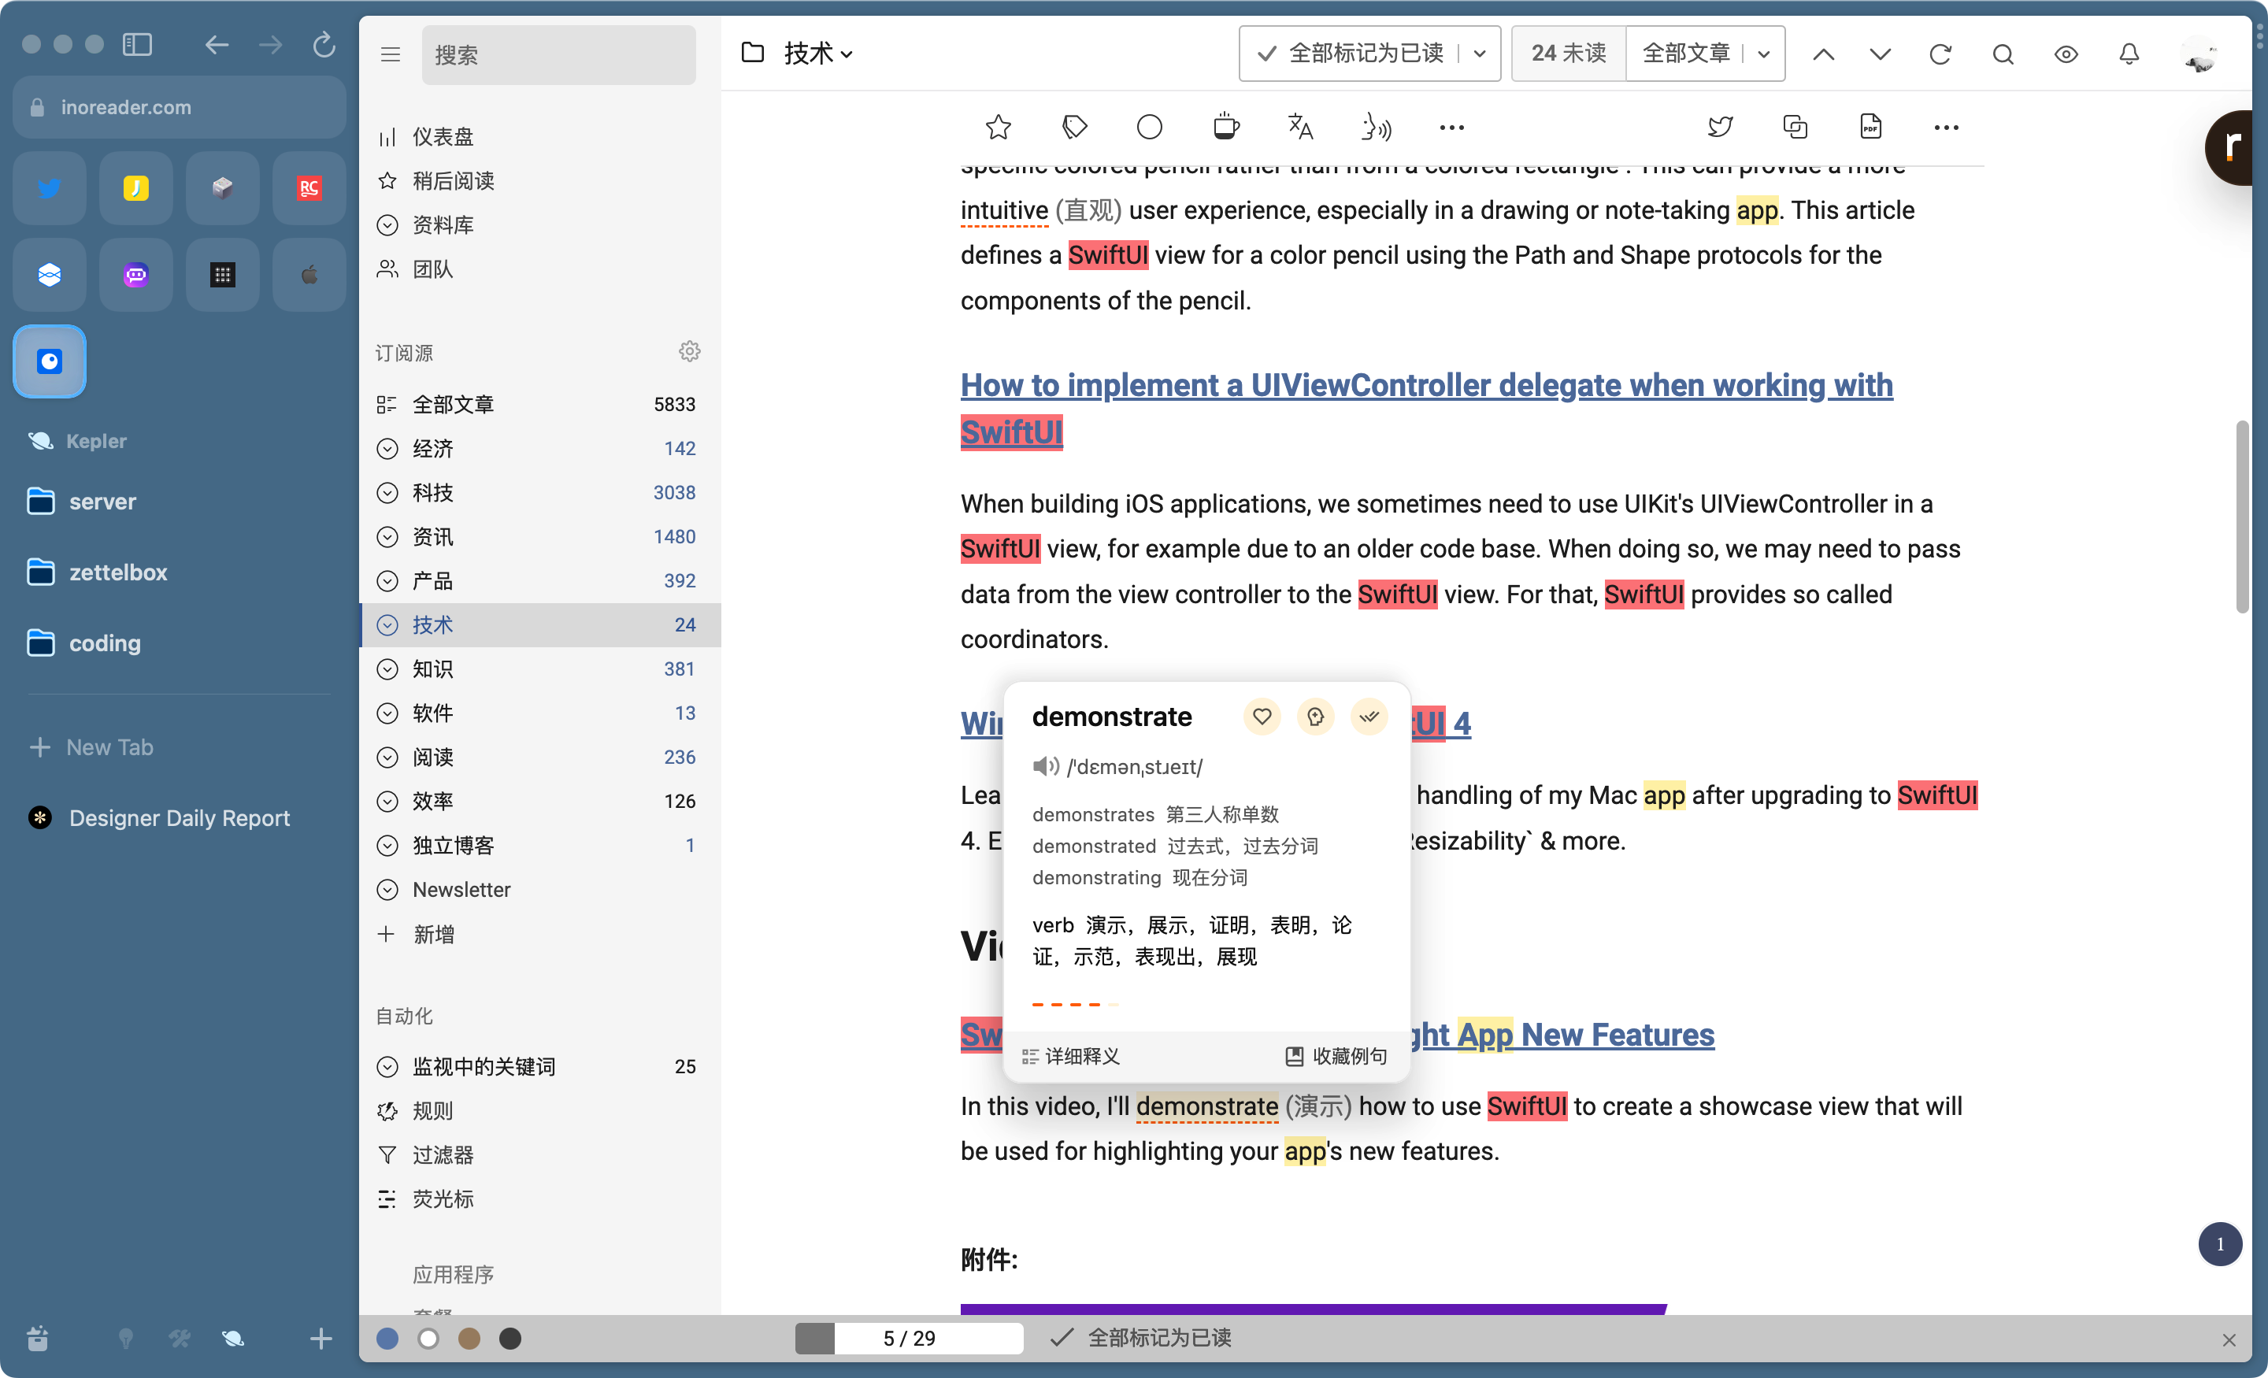This screenshot has width=2268, height=1378.
Task: Expand the 软件 folder
Action: pyautogui.click(x=387, y=713)
